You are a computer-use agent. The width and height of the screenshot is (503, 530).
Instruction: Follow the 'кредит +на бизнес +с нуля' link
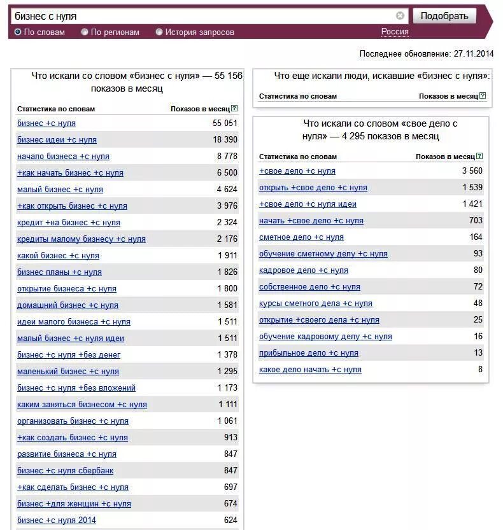69,223
